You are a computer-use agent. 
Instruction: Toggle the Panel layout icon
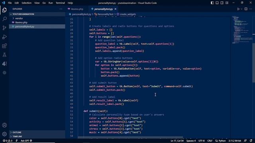217,3
